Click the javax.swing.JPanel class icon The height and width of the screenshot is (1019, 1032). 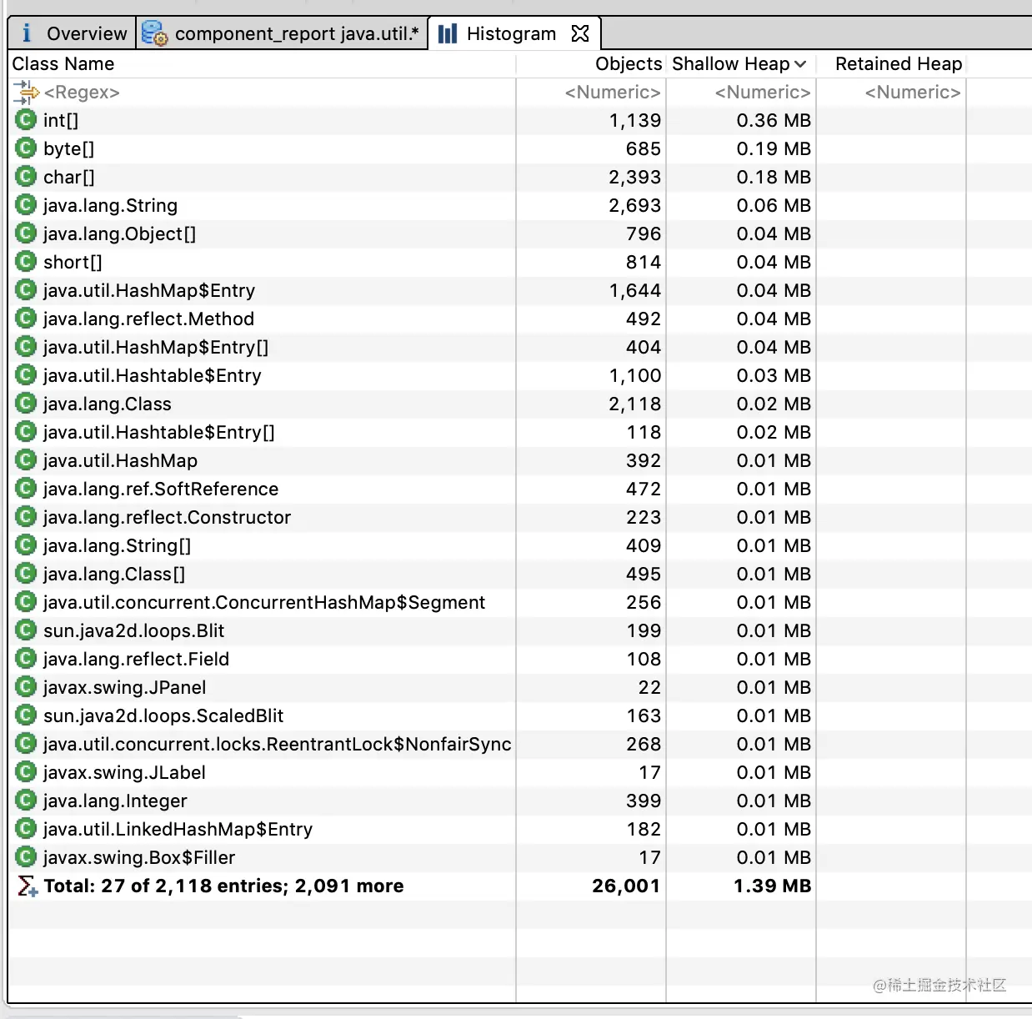coord(27,687)
